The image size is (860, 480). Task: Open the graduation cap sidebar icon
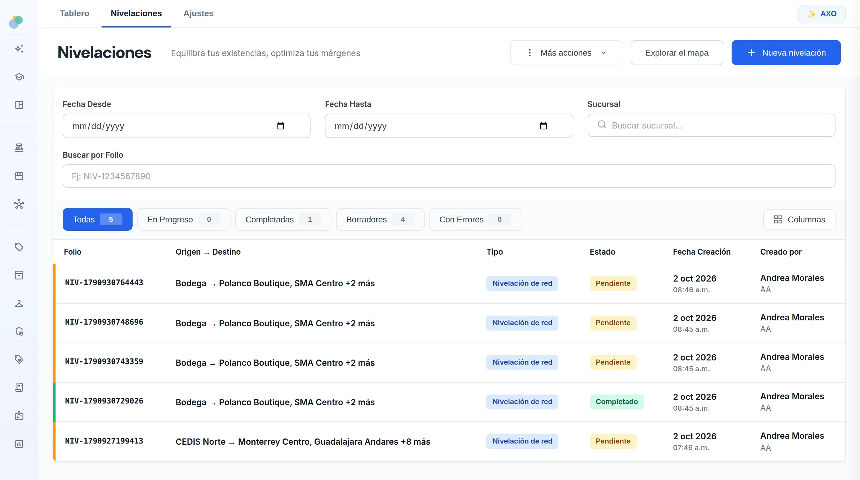point(19,77)
